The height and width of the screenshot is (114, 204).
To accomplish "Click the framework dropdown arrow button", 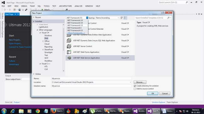I will (x=87, y=18).
